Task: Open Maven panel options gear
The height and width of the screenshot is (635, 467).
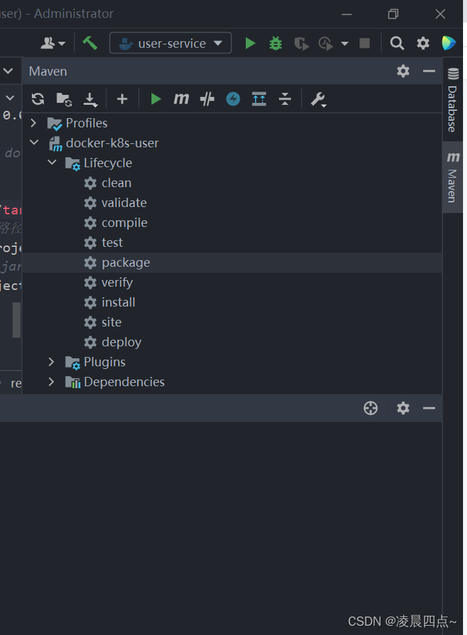Action: [403, 71]
